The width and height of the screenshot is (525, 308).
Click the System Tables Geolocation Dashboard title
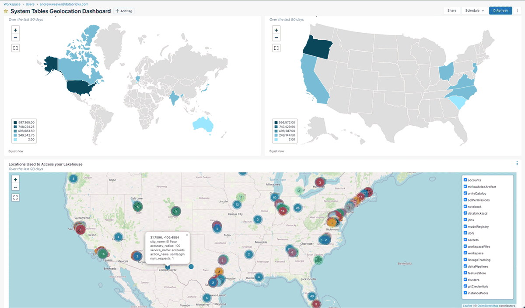[60, 11]
